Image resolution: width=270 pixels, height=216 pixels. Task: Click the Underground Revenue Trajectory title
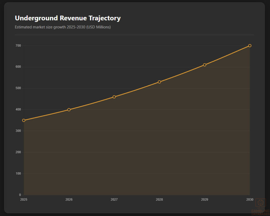pos(67,18)
